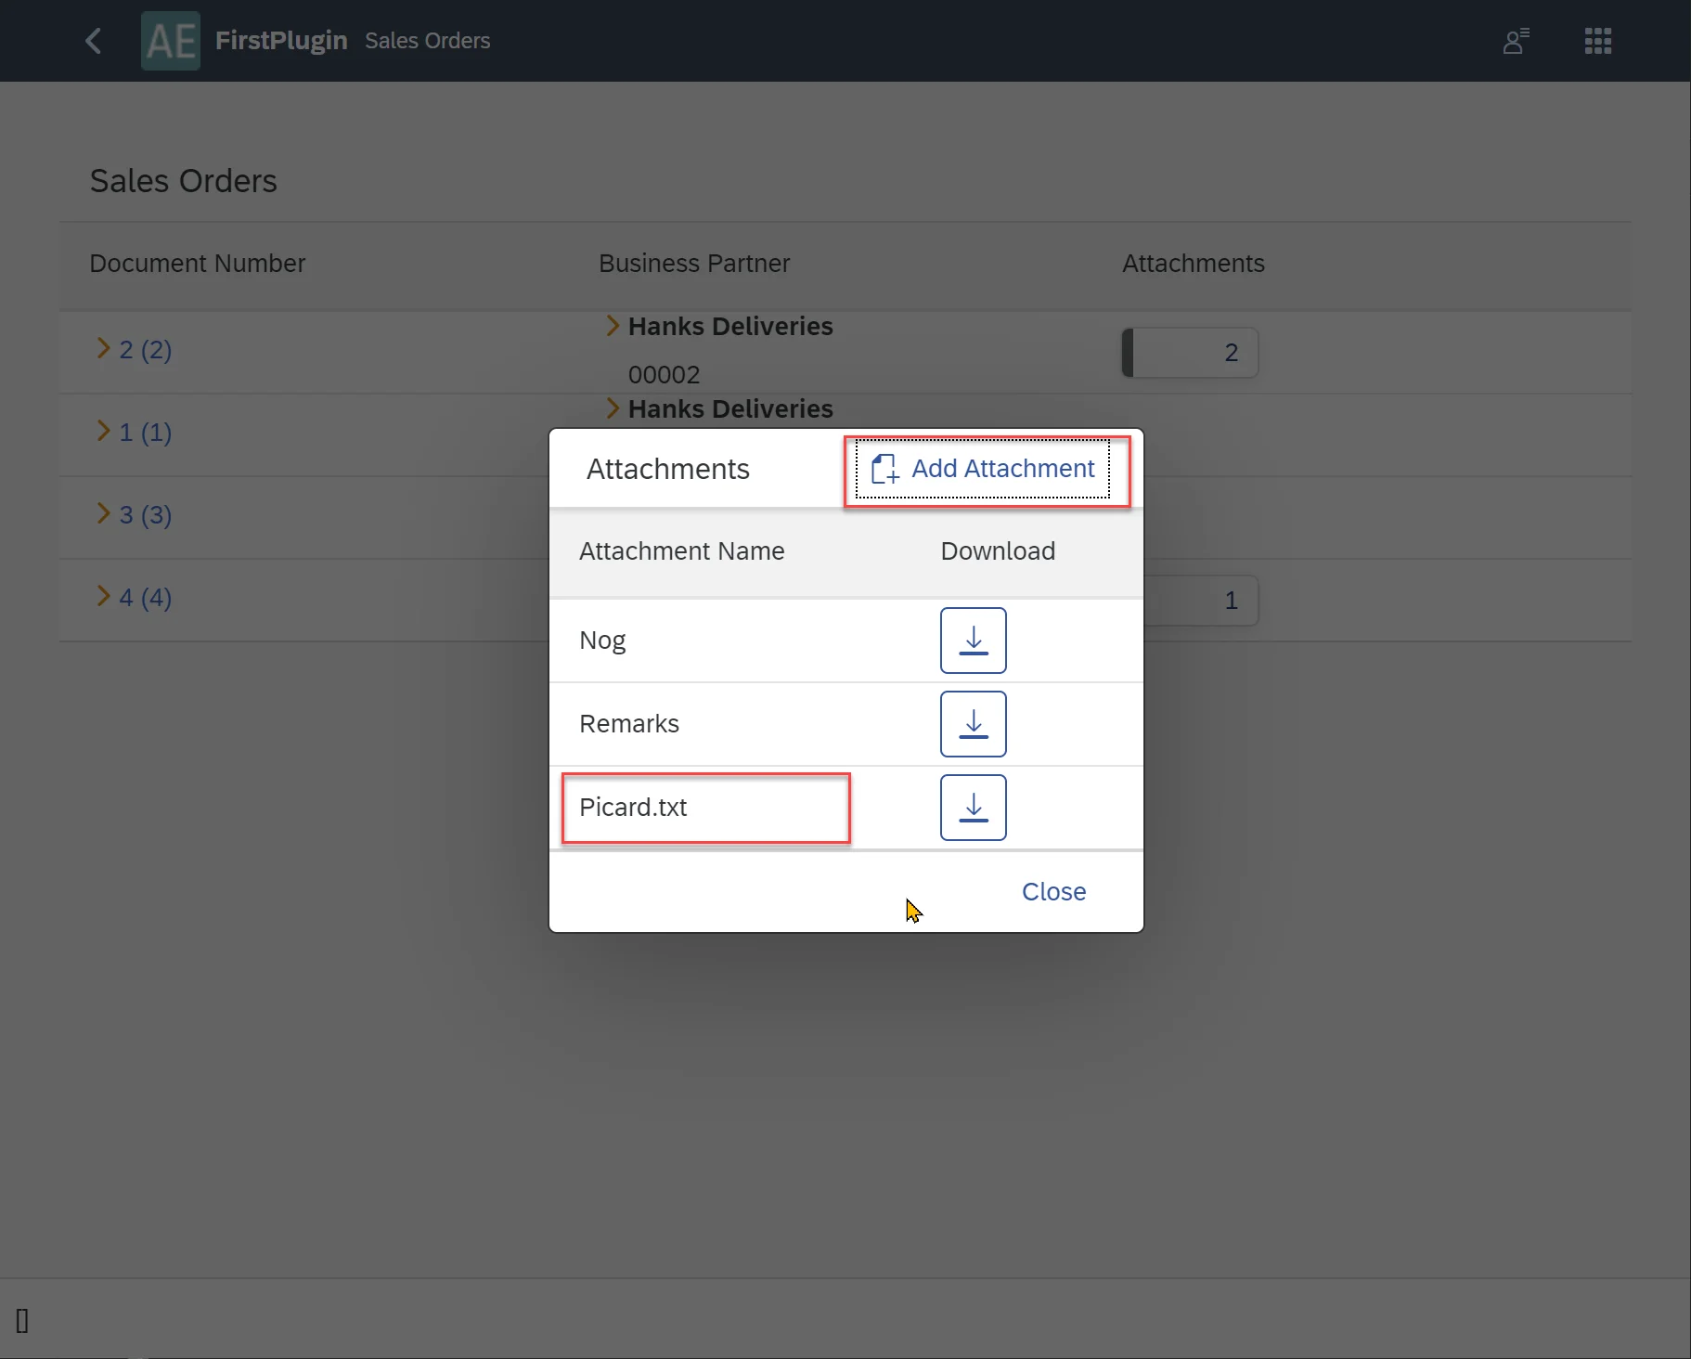The height and width of the screenshot is (1359, 1691).
Task: Click the Add Attachment button
Action: pos(984,469)
